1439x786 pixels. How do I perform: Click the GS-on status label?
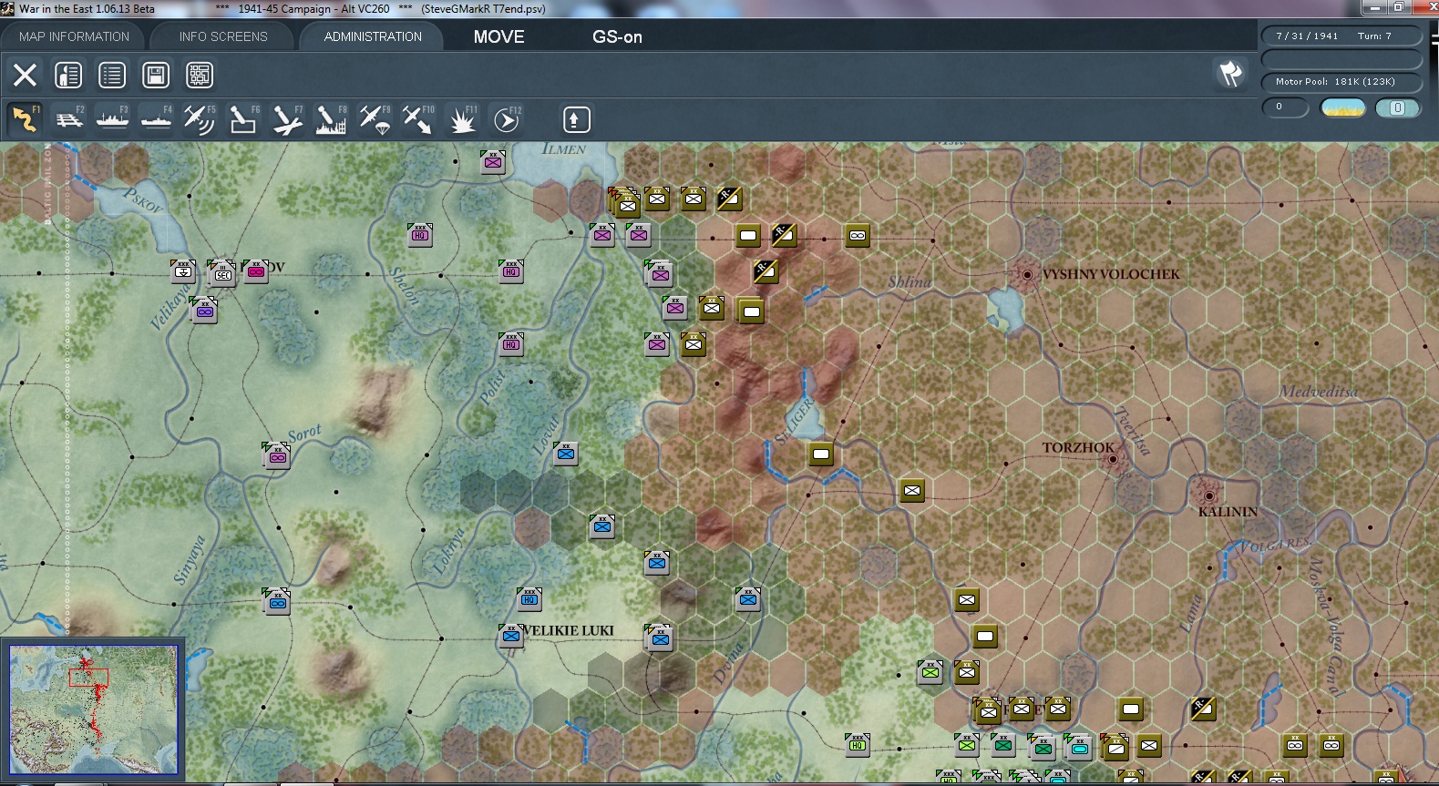[617, 36]
